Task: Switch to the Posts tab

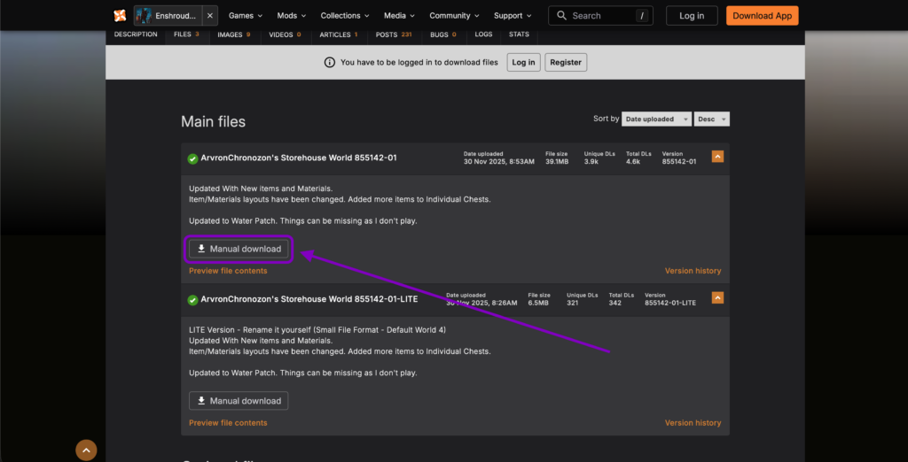Action: 394,35
